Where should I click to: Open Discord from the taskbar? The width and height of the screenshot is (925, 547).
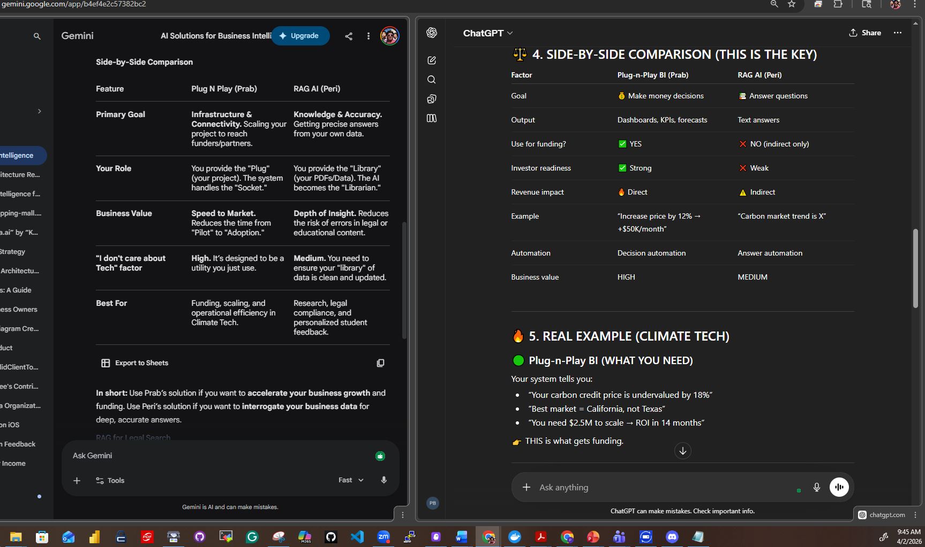click(672, 537)
